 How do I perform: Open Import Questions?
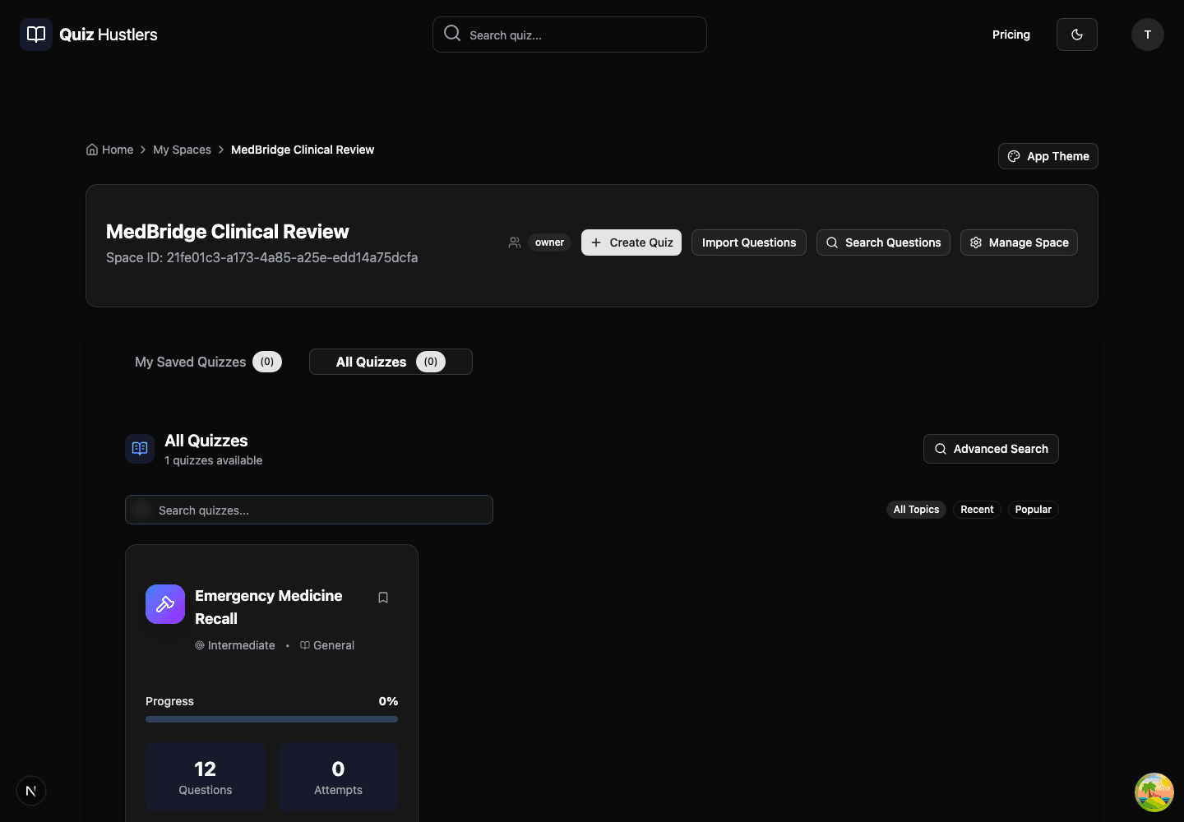[x=749, y=242]
